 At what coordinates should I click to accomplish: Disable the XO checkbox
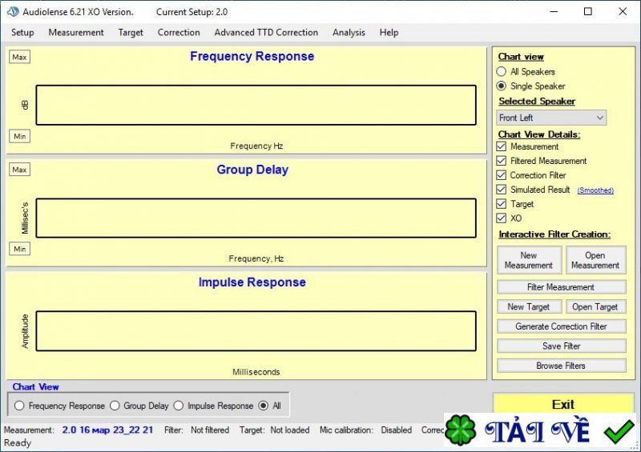(x=502, y=218)
